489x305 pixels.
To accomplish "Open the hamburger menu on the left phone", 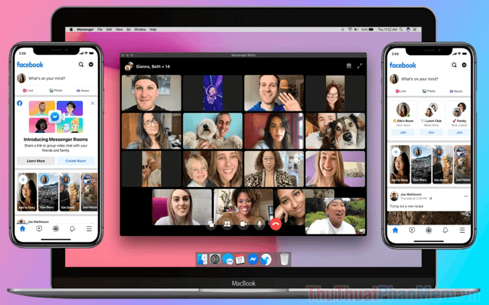I will click(x=89, y=229).
